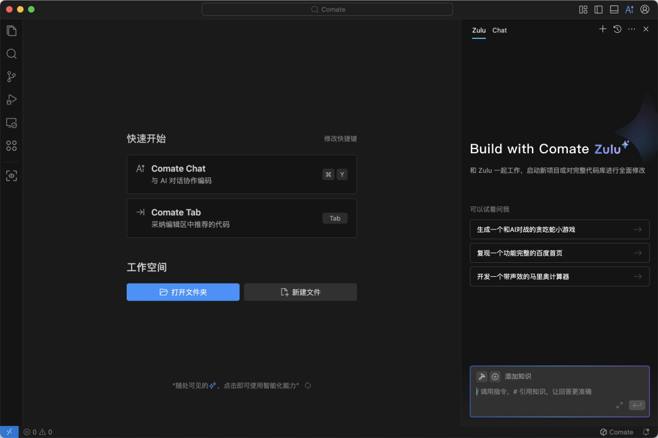This screenshot has height=438, width=658.
Task: Start a new session with the plus icon
Action: tap(603, 29)
